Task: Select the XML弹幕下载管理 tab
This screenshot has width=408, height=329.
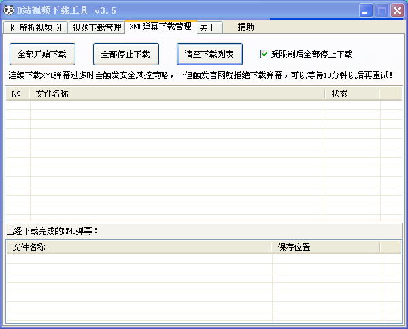Action: click(160, 27)
